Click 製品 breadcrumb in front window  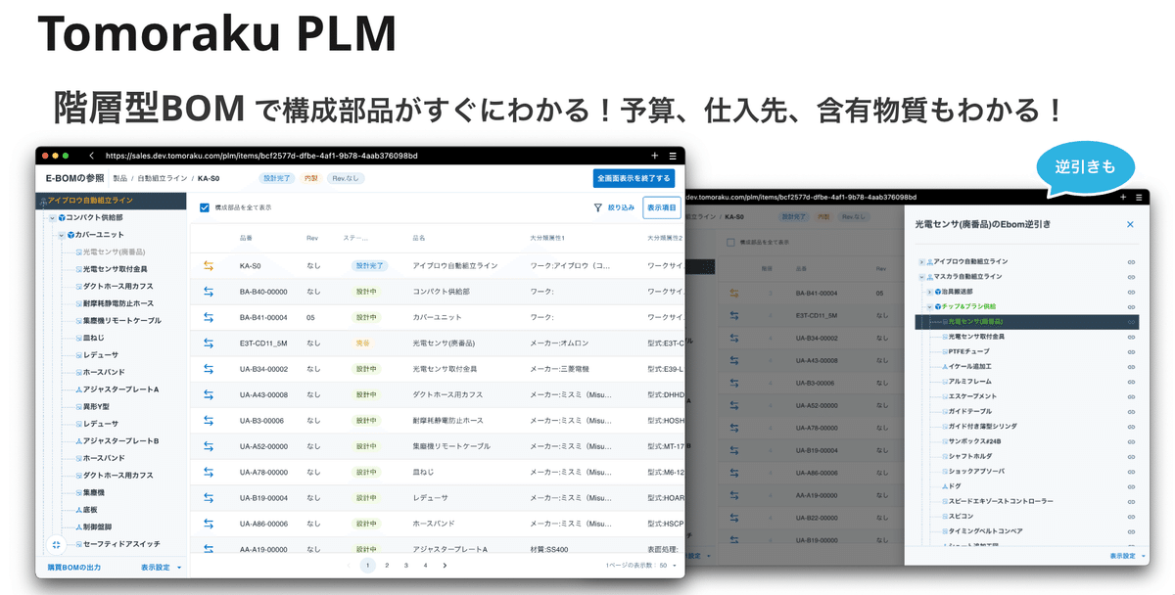pos(119,179)
